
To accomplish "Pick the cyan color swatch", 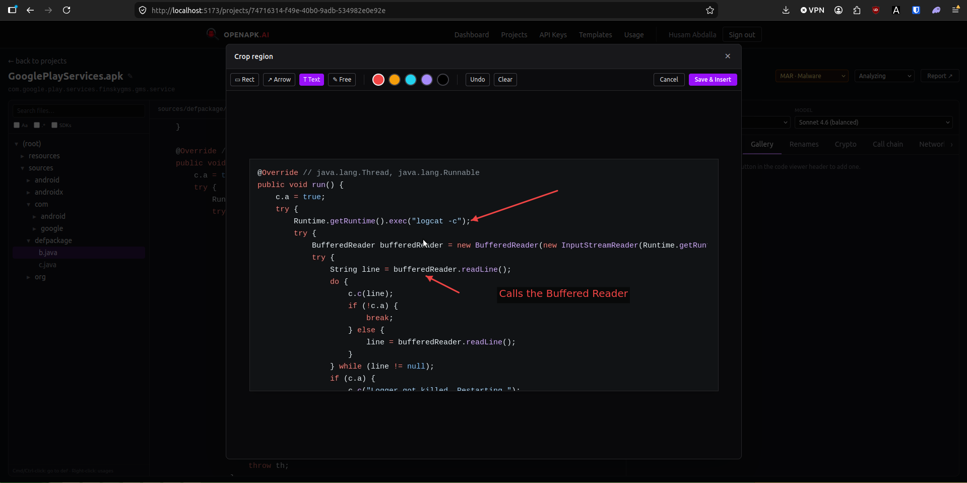I will (x=411, y=80).
